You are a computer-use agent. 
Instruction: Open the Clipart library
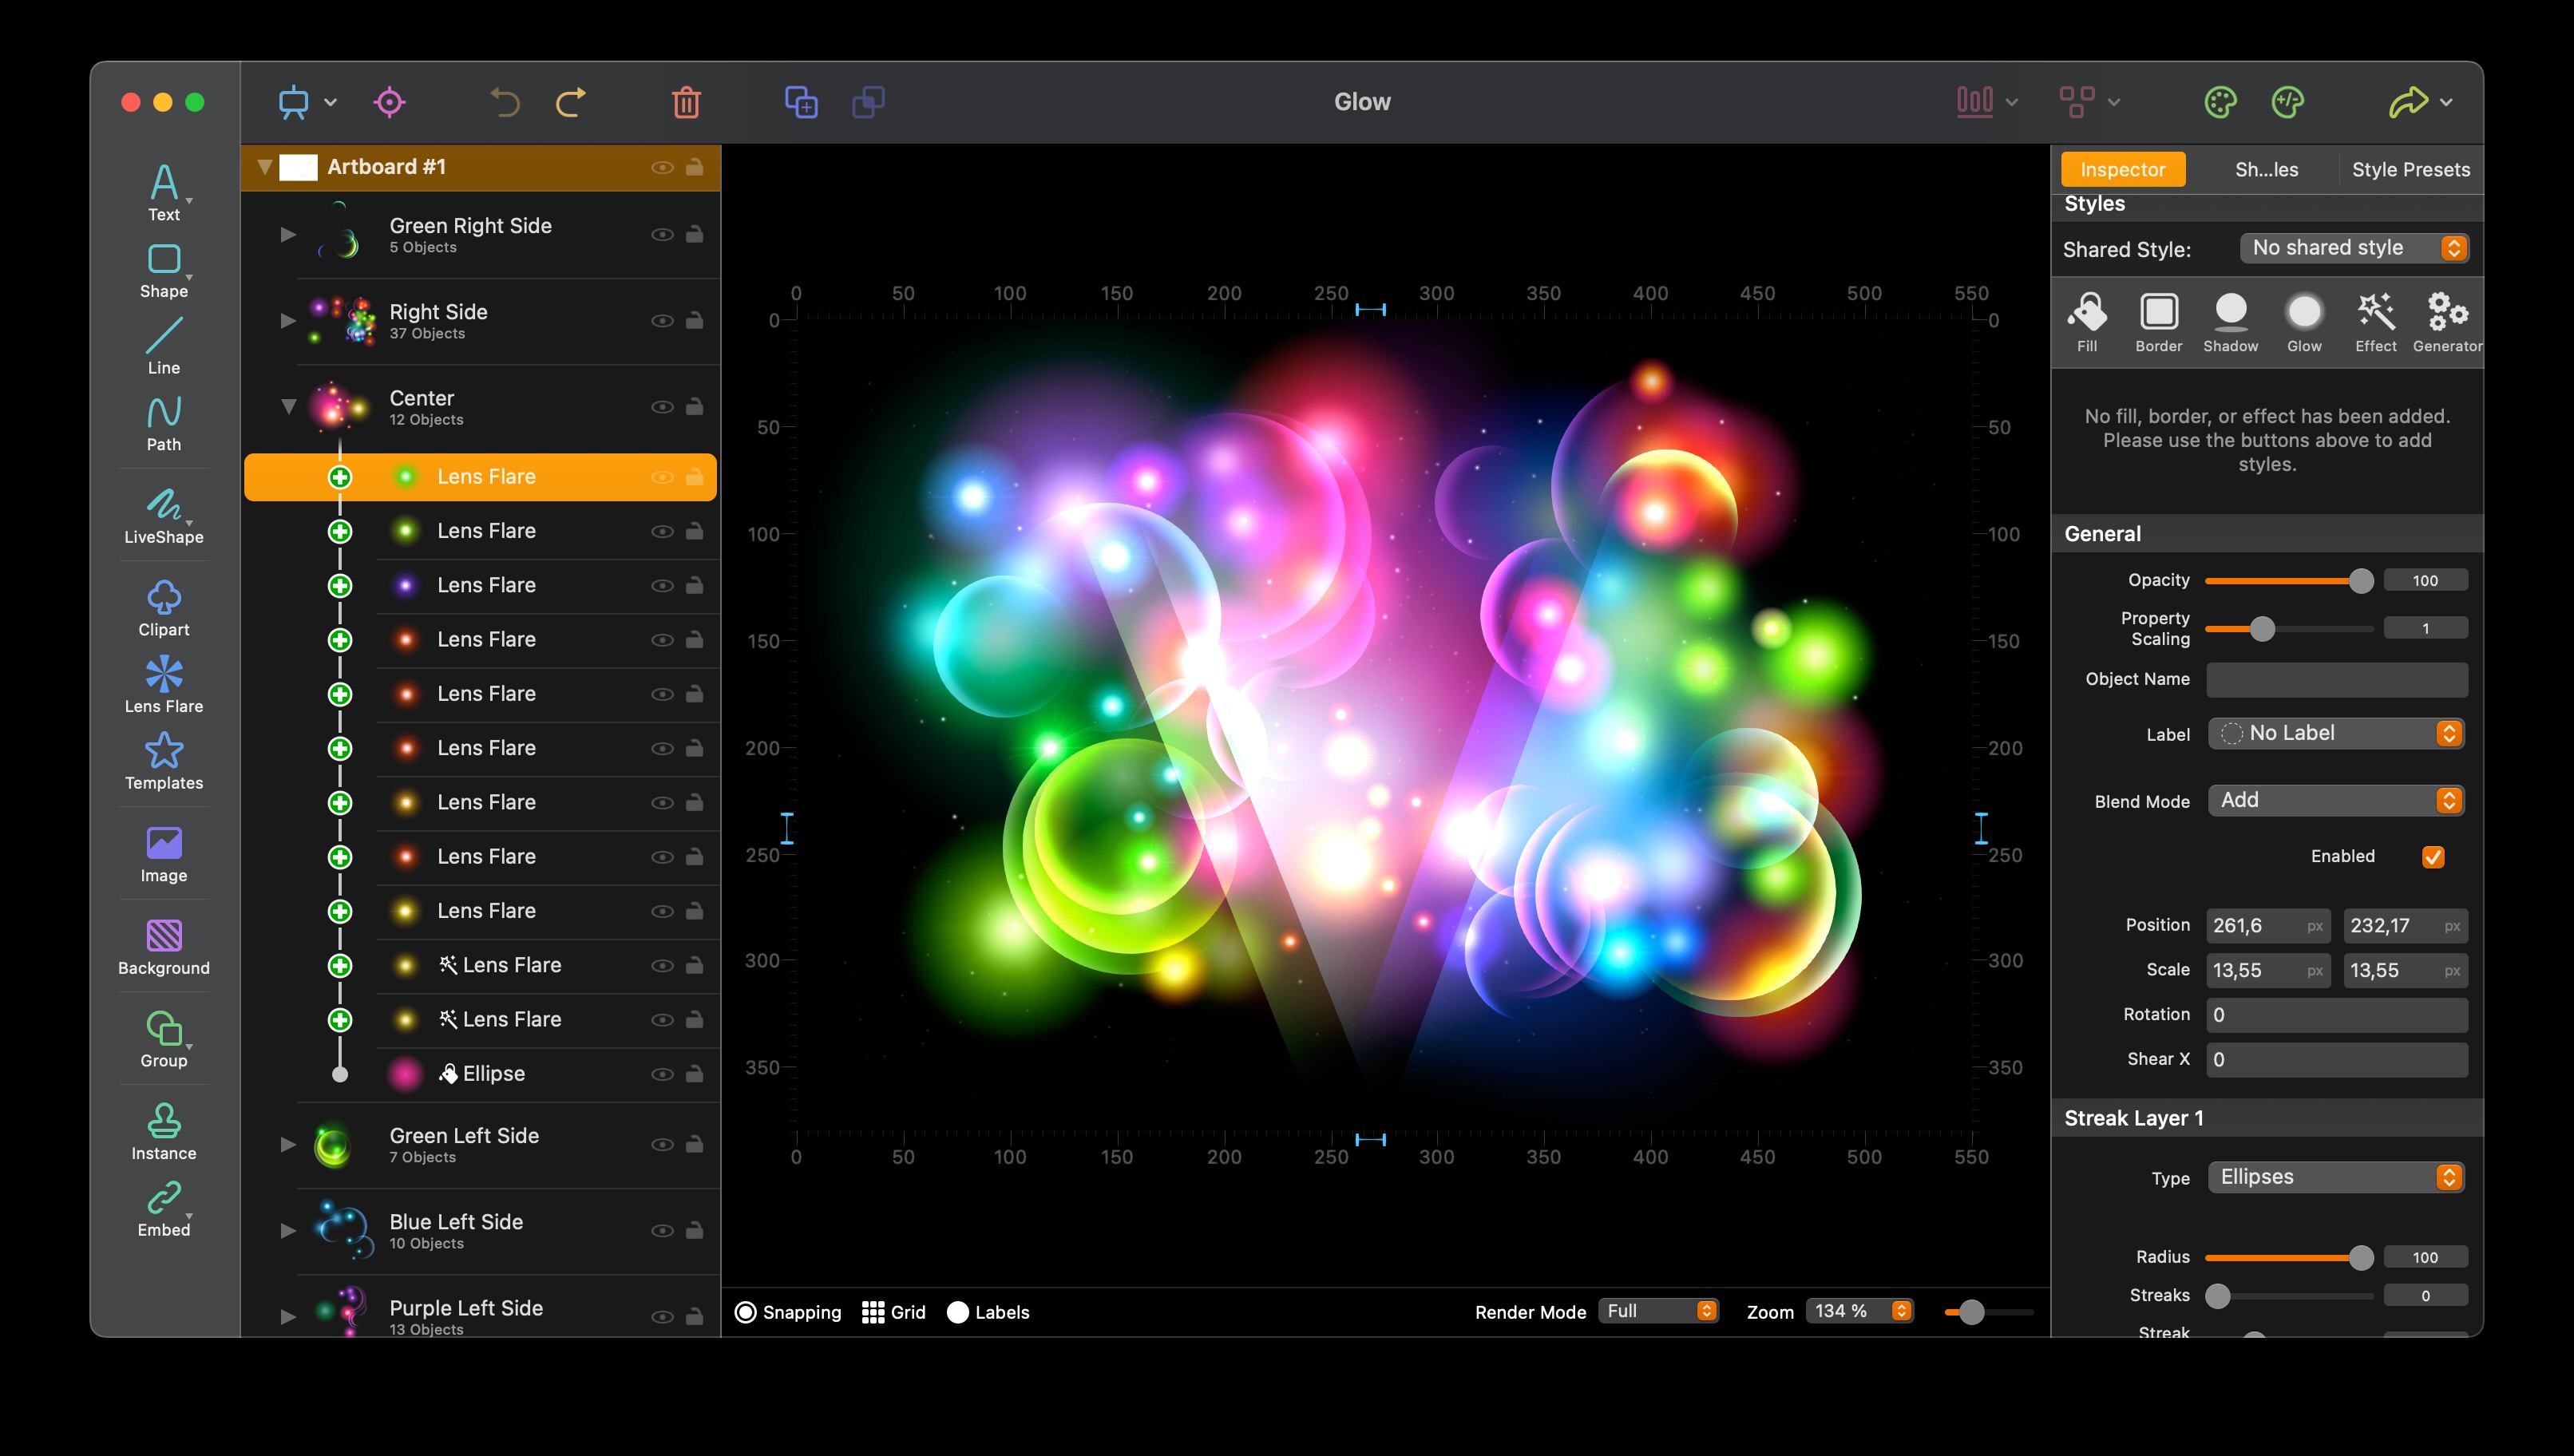point(164,608)
